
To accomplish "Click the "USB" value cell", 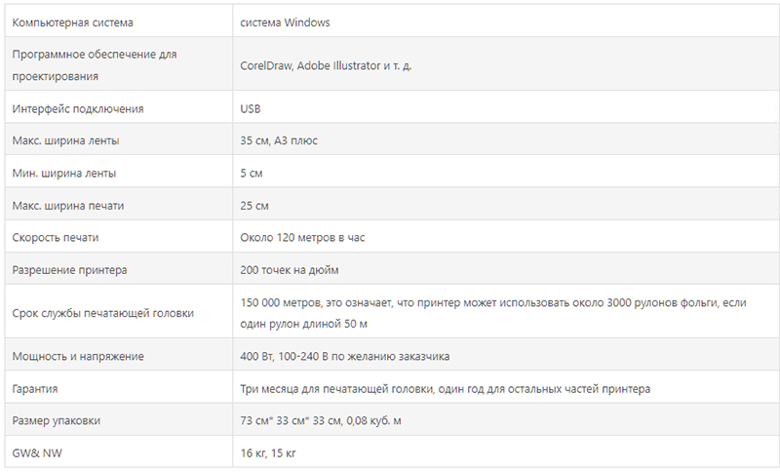I will pyautogui.click(x=251, y=108).
